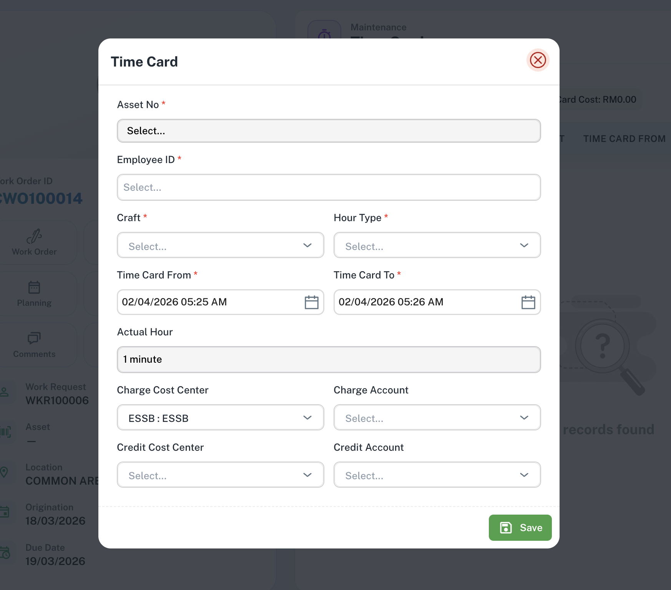Click the Employee ID select field
Image resolution: width=671 pixels, height=590 pixels.
point(329,187)
